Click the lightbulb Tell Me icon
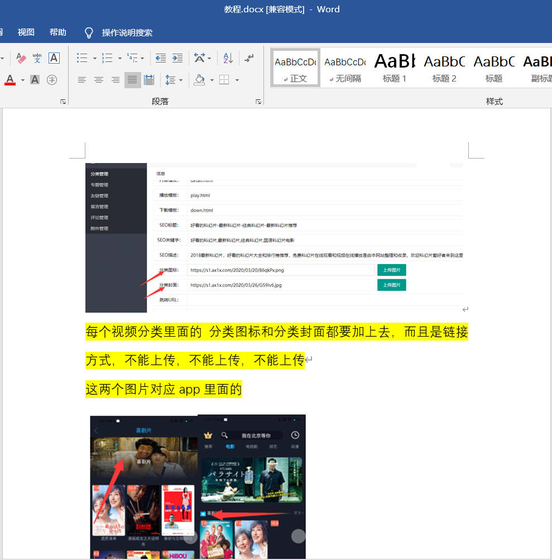 [x=89, y=33]
